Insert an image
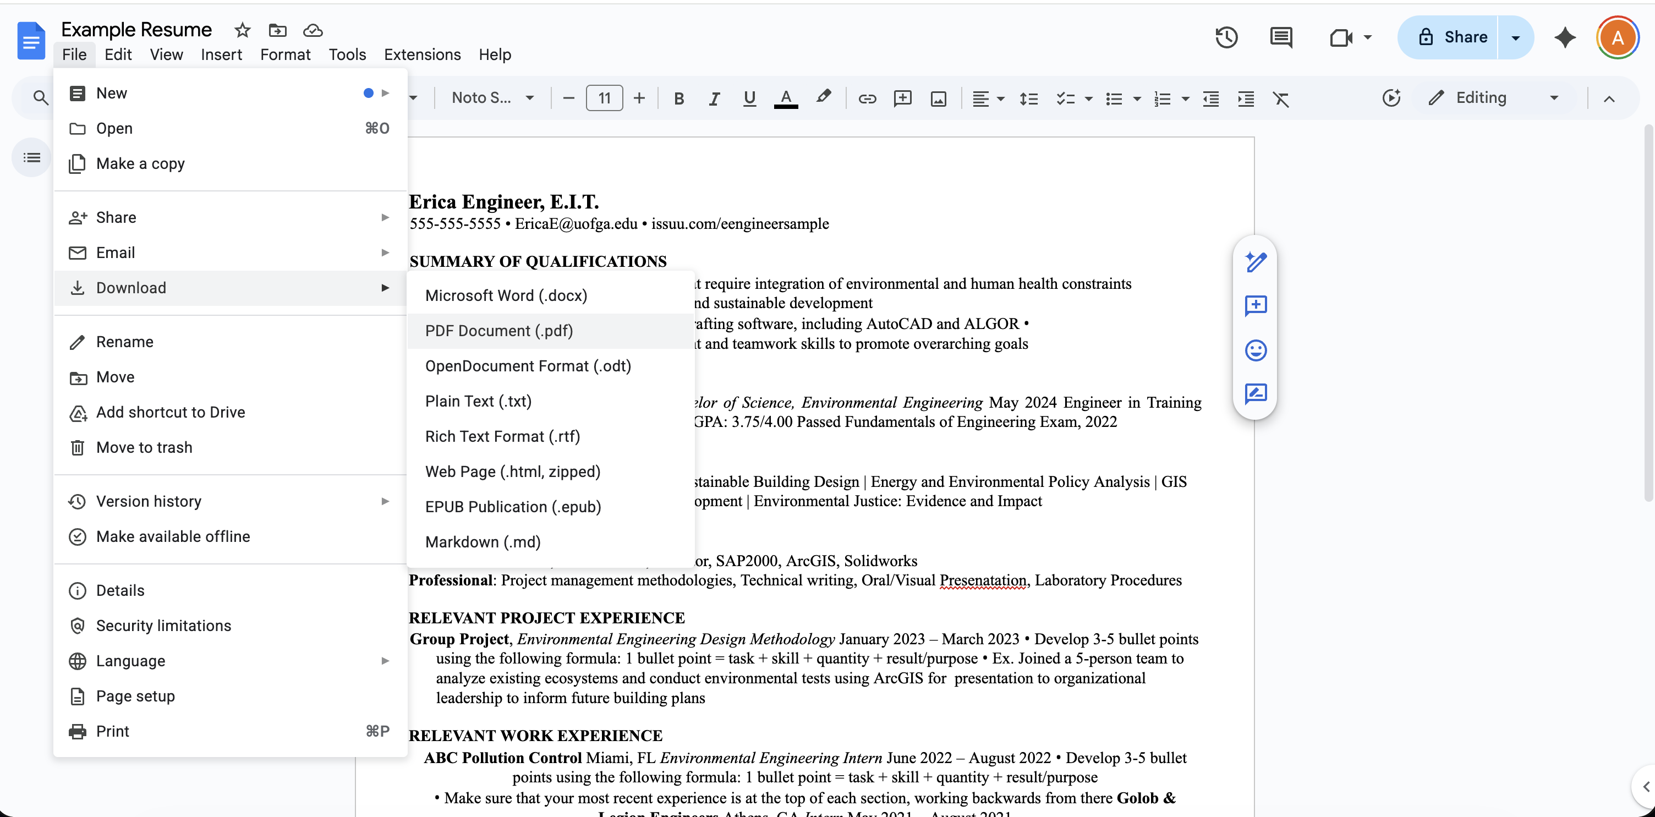Image resolution: width=1655 pixels, height=817 pixels. click(x=939, y=98)
